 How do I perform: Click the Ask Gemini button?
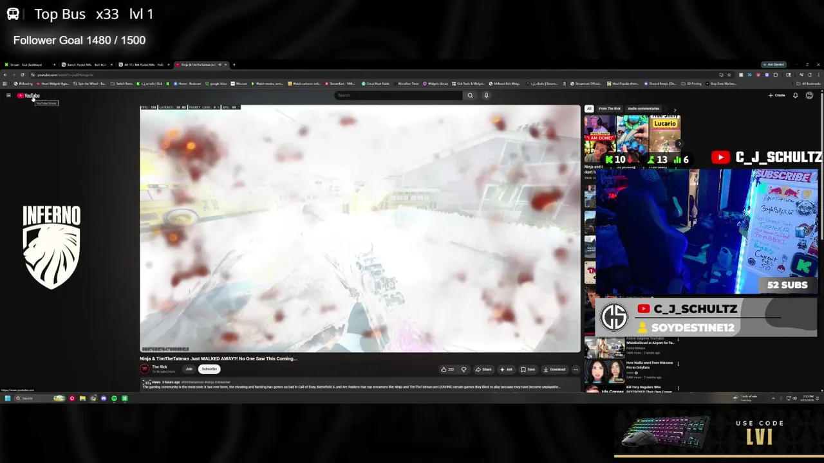(773, 64)
